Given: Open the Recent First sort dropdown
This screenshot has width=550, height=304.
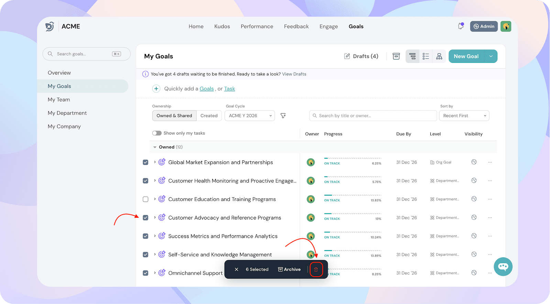Looking at the screenshot, I should 464,116.
